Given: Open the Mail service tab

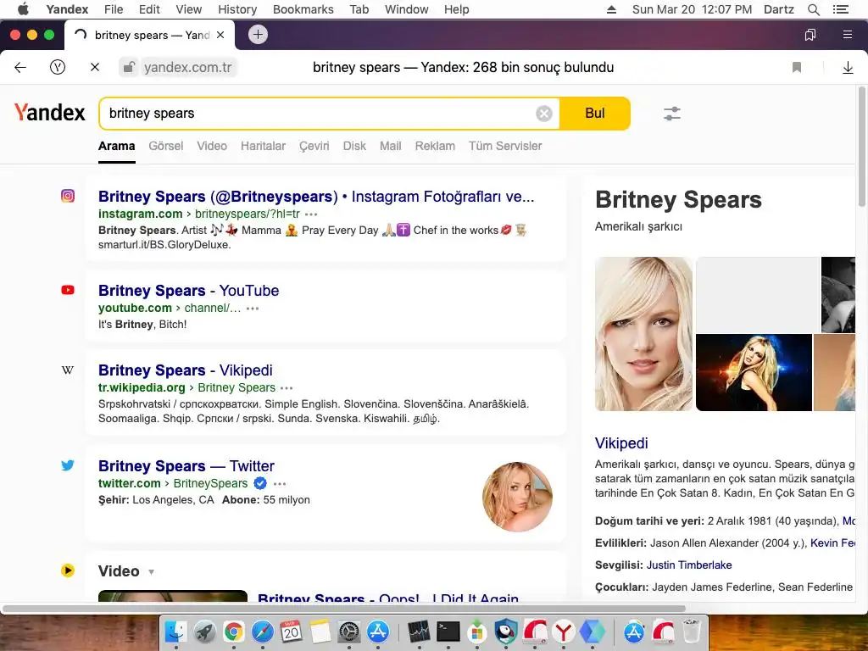Looking at the screenshot, I should click(390, 146).
